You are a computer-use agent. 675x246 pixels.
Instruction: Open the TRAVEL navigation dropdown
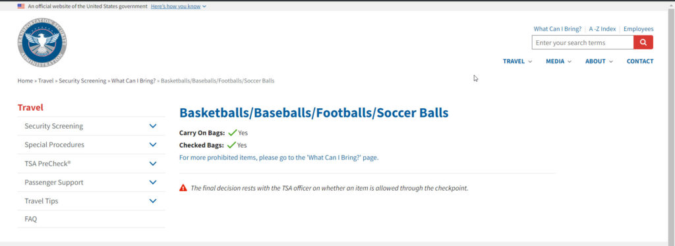tap(517, 61)
